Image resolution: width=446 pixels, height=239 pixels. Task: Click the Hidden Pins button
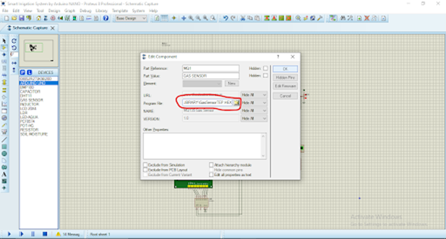click(285, 78)
